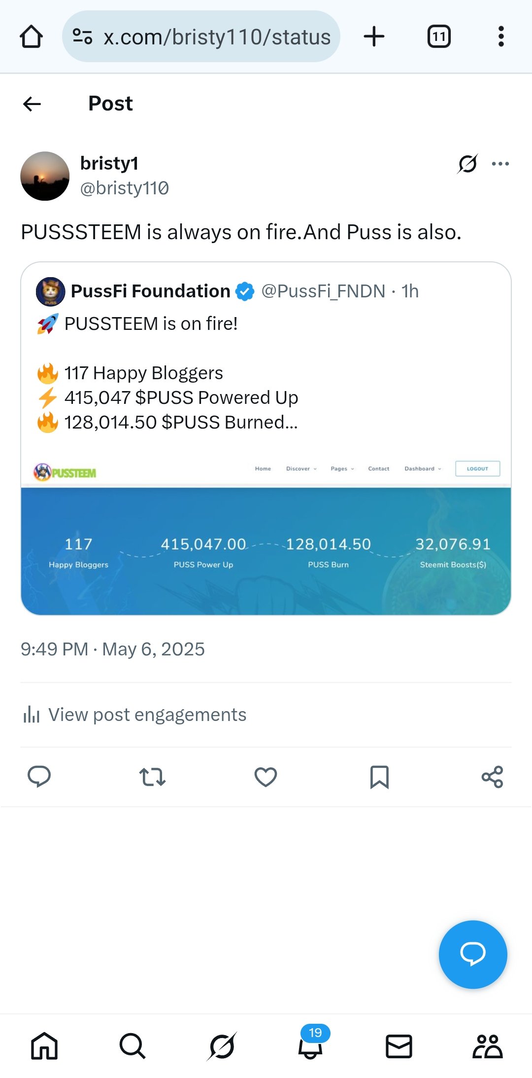
Task: Open bristy1's profile avatar
Action: click(x=45, y=176)
